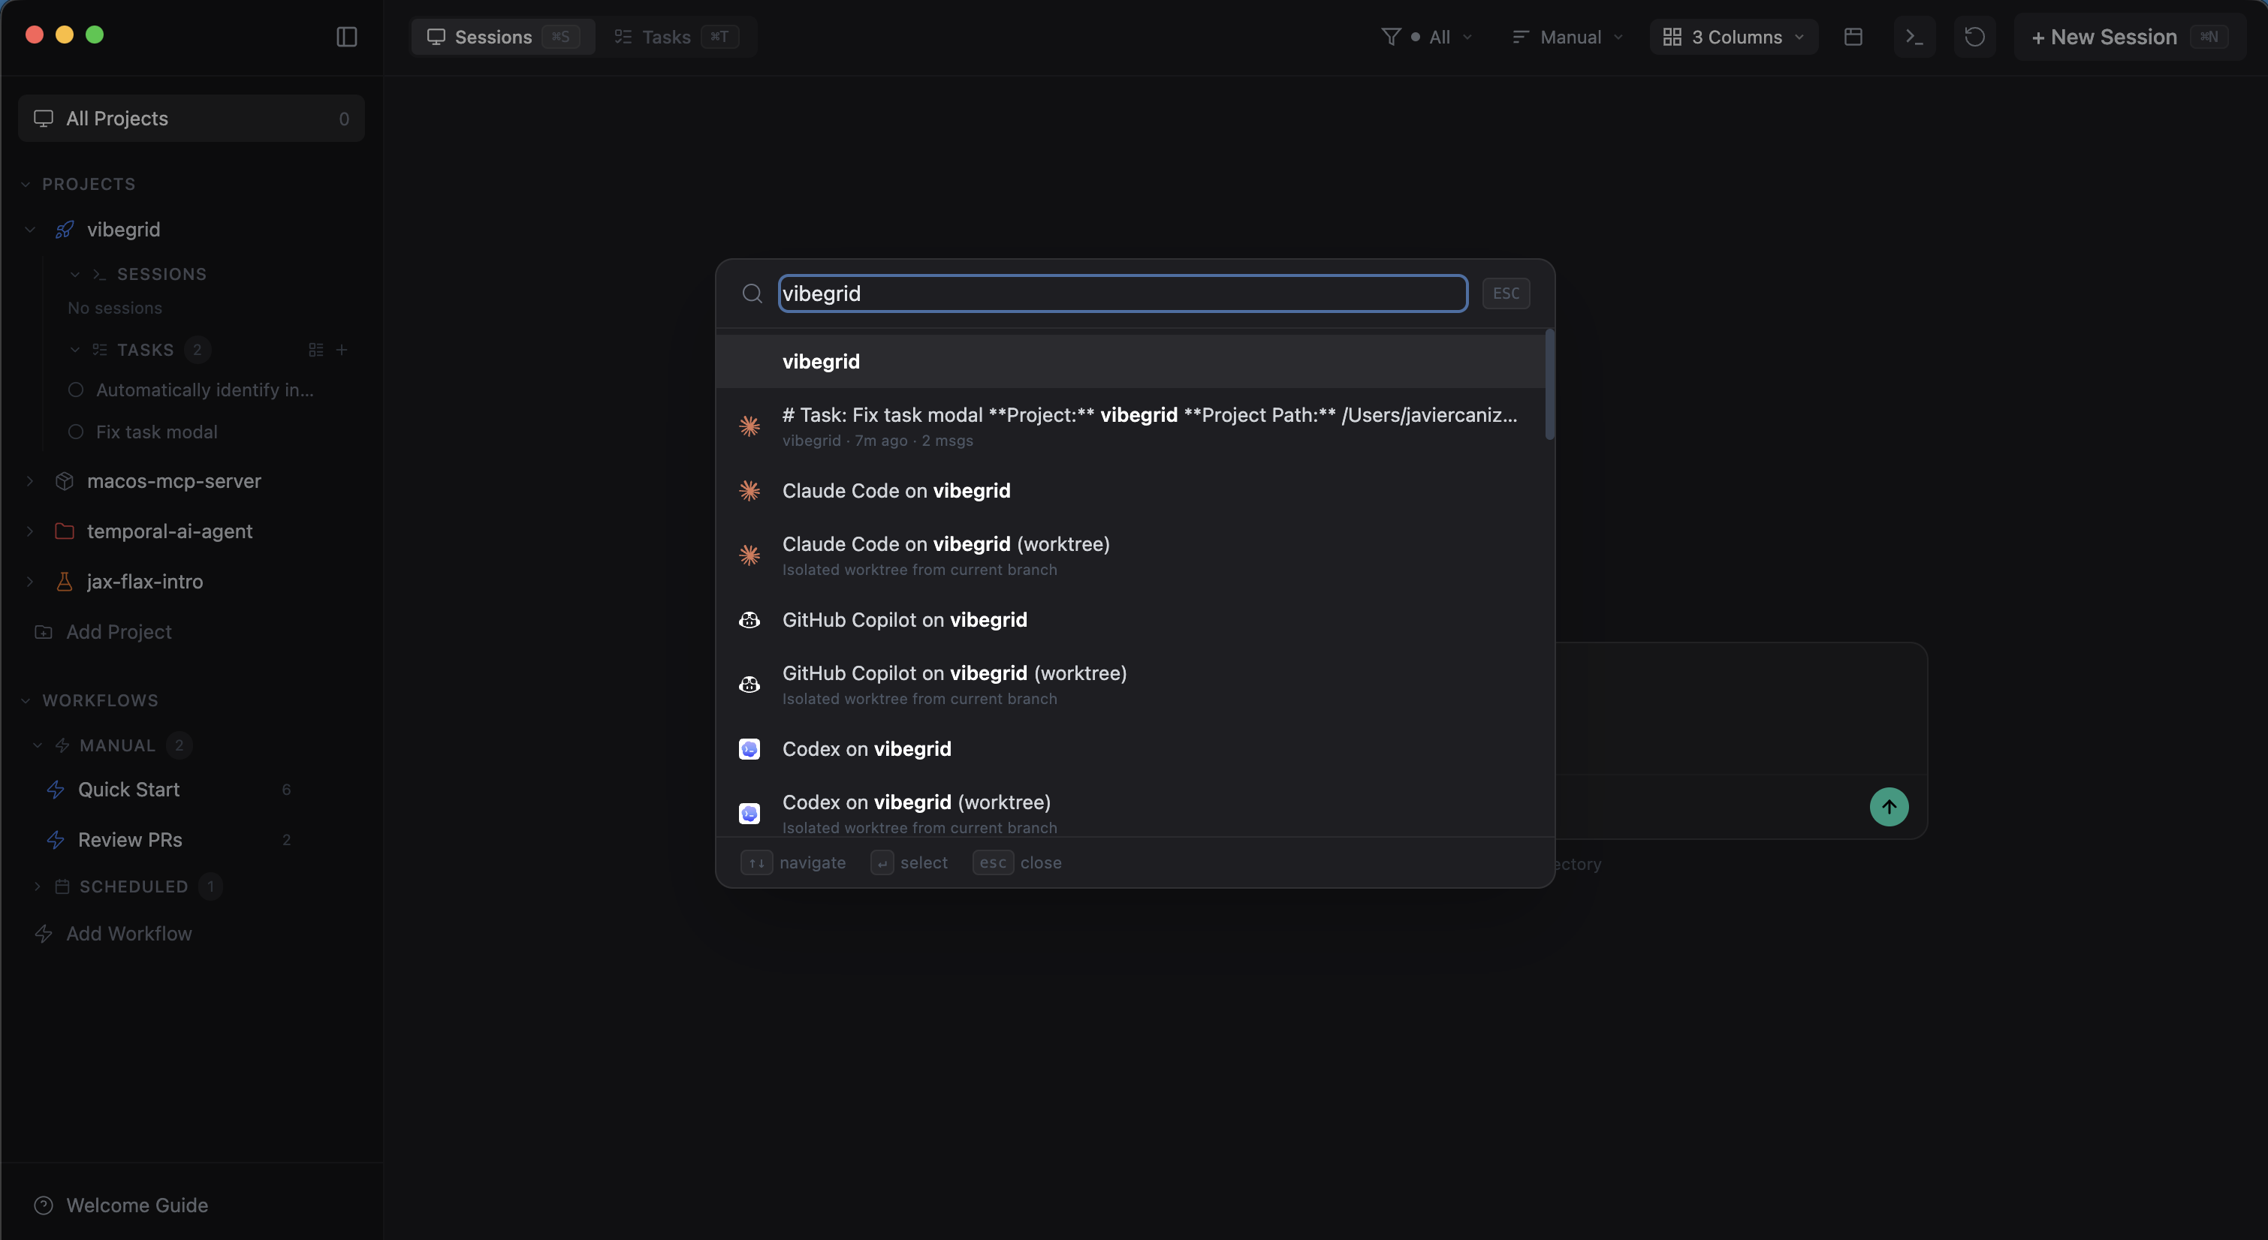The width and height of the screenshot is (2268, 1240).
Task: Click the plus icon to add a task
Action: 342,349
